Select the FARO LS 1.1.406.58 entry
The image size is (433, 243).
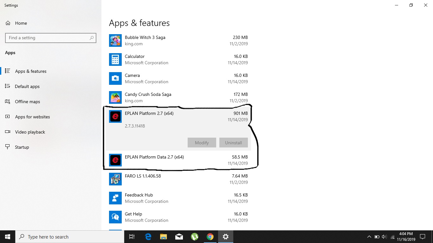click(x=178, y=179)
